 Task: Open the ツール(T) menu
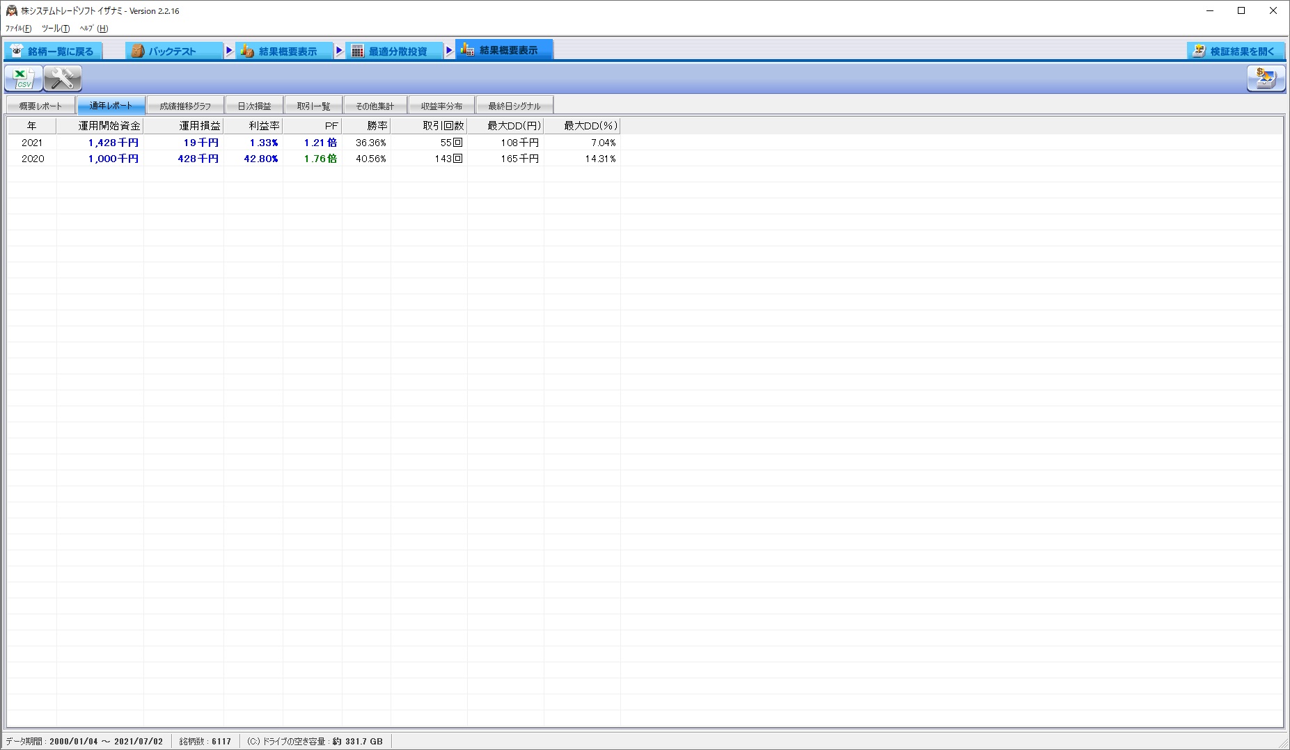(55, 29)
